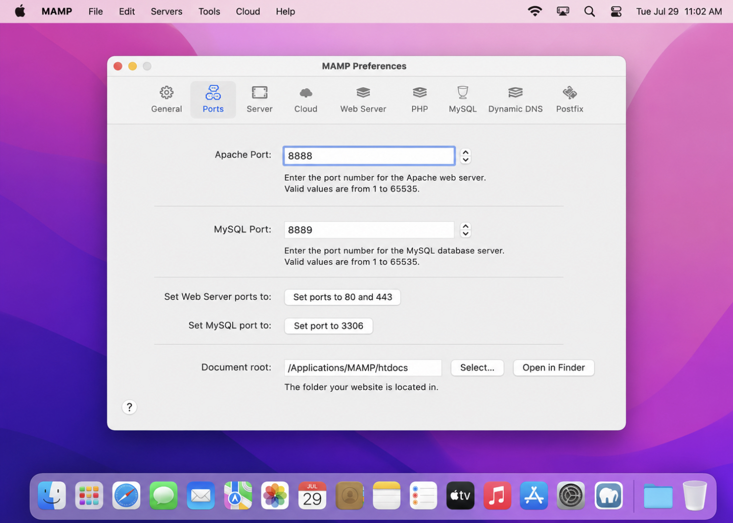
Task: Switch to the Dynamic DNS tab
Action: 515,99
